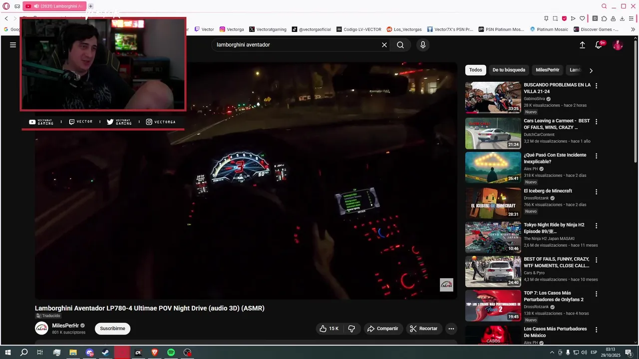Clear the search box with the X icon

[x=384, y=45]
